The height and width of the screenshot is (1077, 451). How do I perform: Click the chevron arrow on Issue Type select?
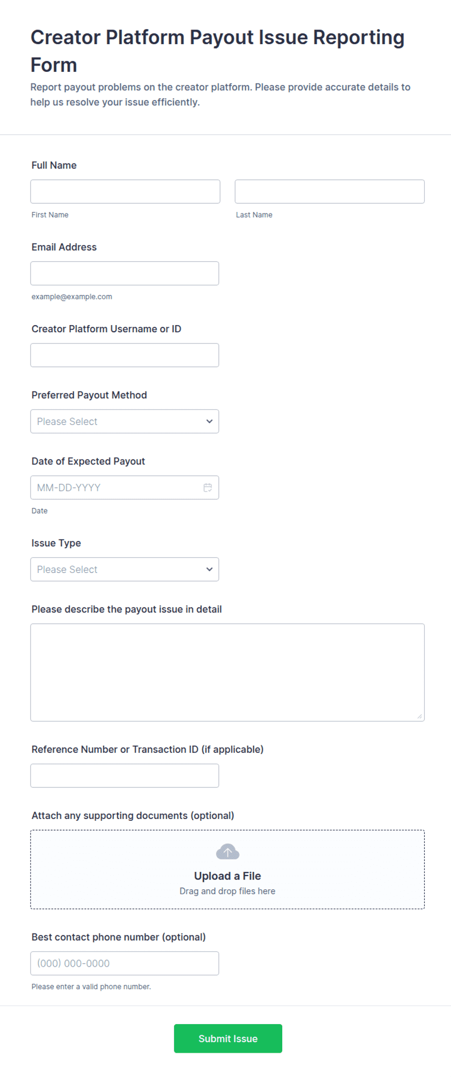coord(209,569)
